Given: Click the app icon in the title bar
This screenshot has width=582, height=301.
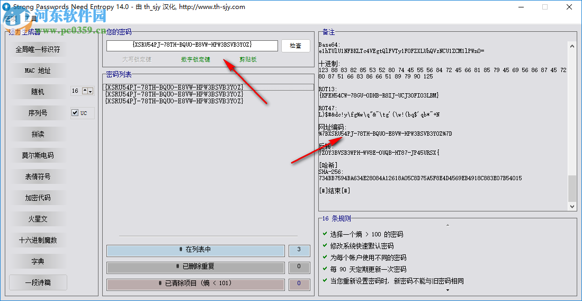Looking at the screenshot, I should click(x=6, y=7).
